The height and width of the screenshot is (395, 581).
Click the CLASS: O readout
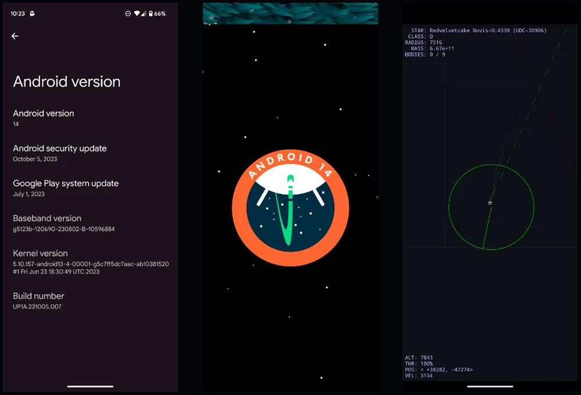point(420,37)
